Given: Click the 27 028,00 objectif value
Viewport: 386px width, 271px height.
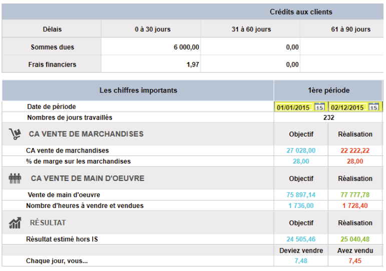Looking at the screenshot, I should [x=301, y=150].
